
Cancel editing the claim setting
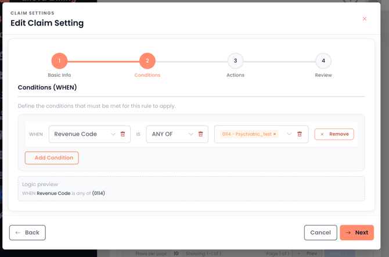320,233
